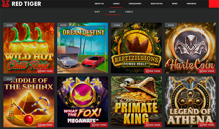Launch What the Fox Megaways tile
This screenshot has width=219, height=129.
click(x=82, y=102)
